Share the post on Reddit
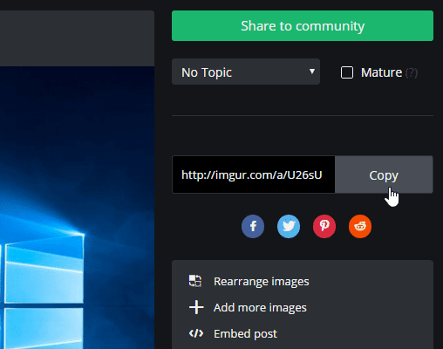This screenshot has width=443, height=349. (x=360, y=226)
